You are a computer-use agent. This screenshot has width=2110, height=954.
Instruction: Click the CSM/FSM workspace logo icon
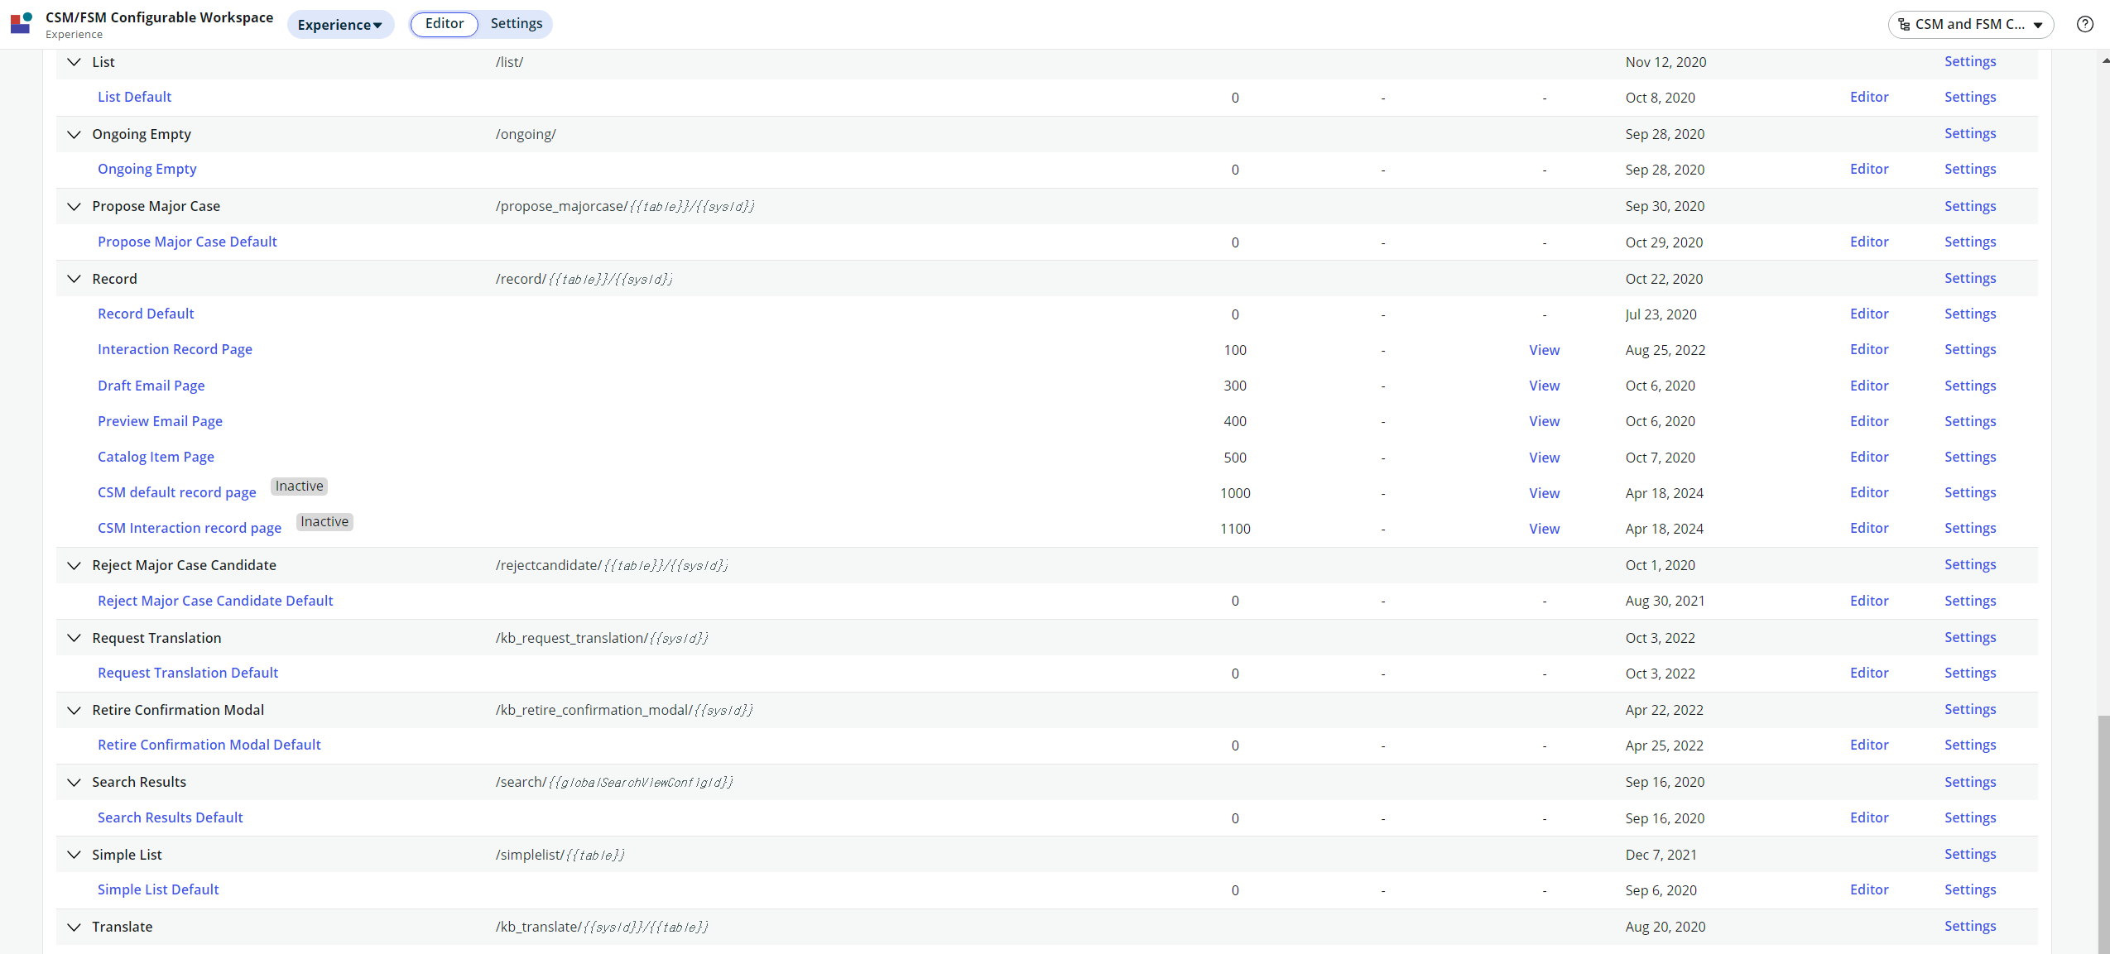(x=21, y=23)
